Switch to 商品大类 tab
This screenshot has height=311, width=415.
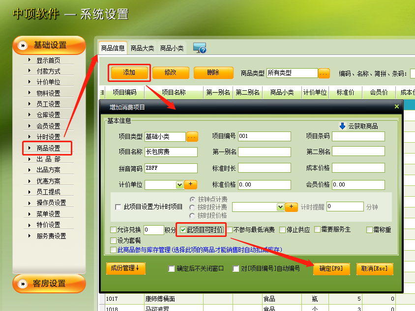(142, 48)
